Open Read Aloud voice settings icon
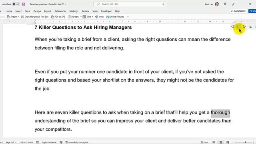 click(250, 27)
